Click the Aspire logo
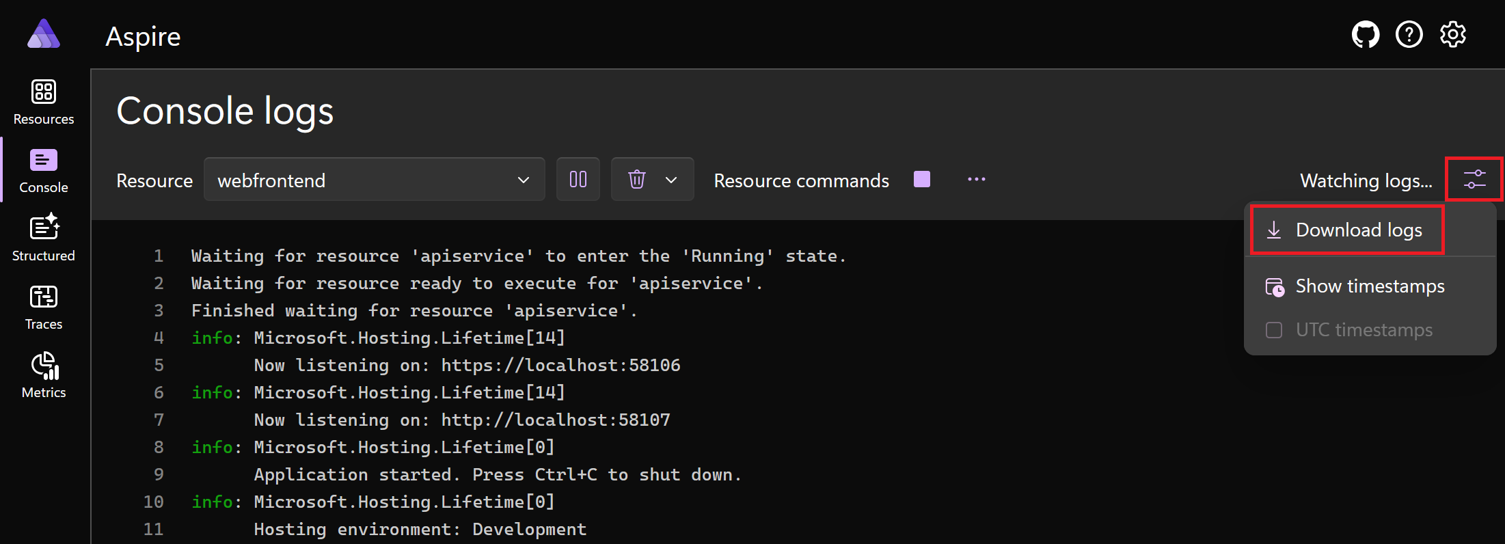The height and width of the screenshot is (544, 1505). pos(44,34)
